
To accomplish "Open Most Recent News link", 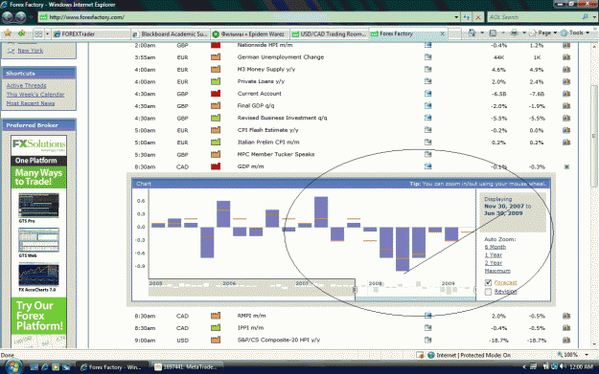I will coord(31,103).
